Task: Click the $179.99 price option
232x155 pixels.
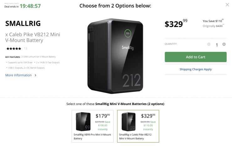Action: [x=103, y=116]
